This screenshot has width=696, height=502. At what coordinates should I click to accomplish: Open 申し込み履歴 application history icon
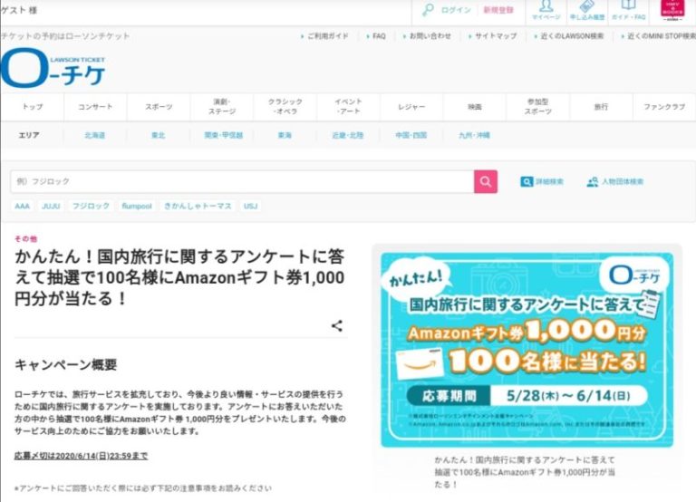586,11
